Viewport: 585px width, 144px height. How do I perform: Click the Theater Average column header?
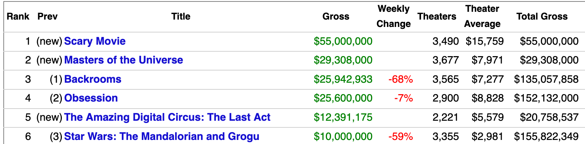click(482, 16)
